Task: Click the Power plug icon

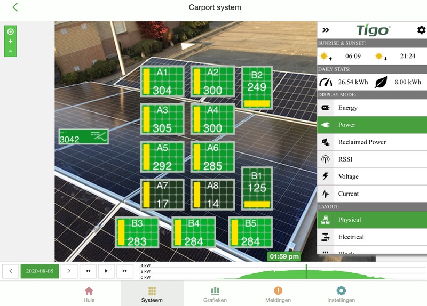Action: (x=326, y=125)
